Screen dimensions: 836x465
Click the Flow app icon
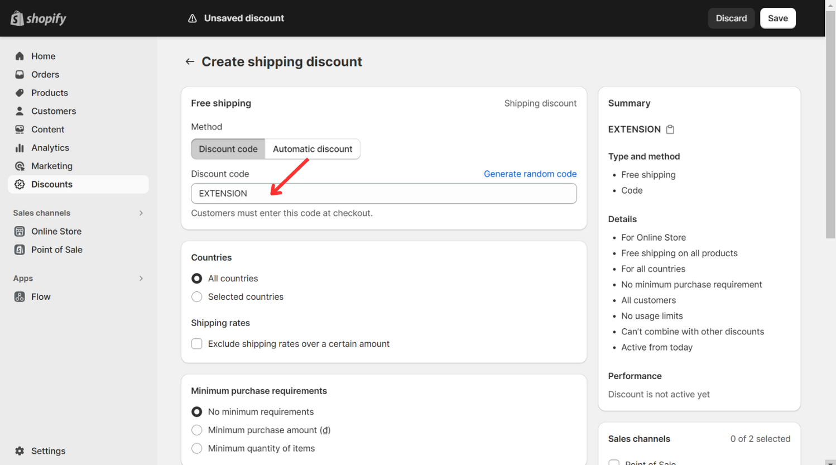[x=20, y=296]
